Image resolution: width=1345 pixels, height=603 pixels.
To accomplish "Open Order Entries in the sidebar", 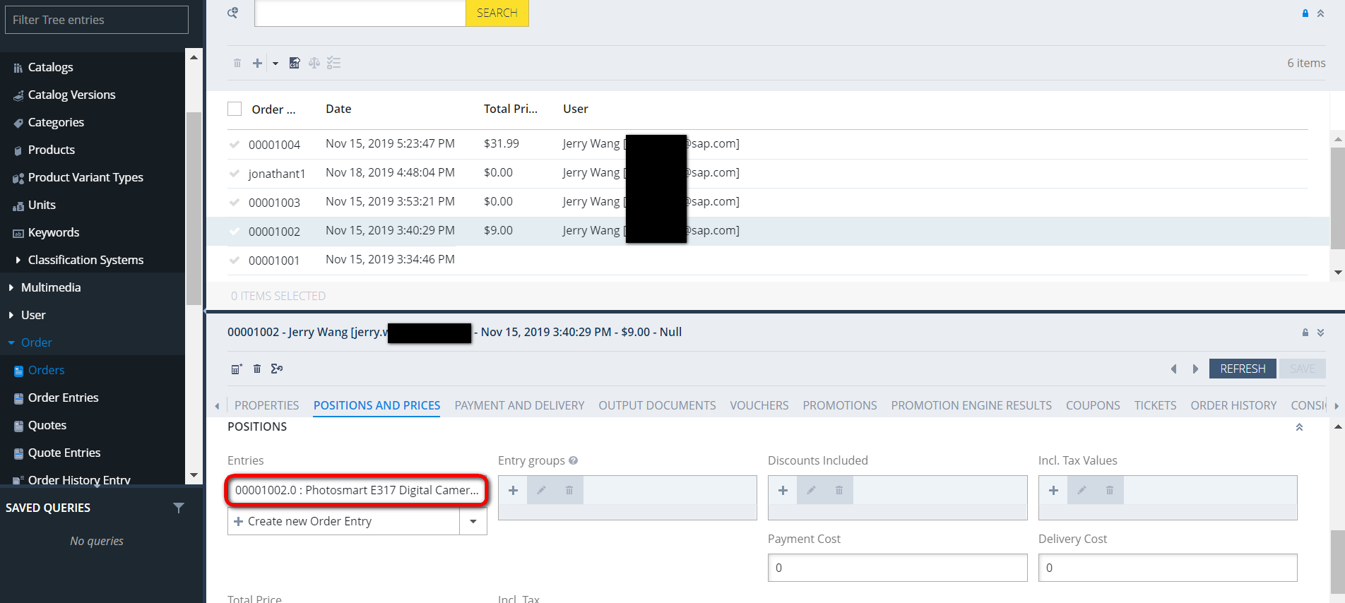I will (x=63, y=398).
